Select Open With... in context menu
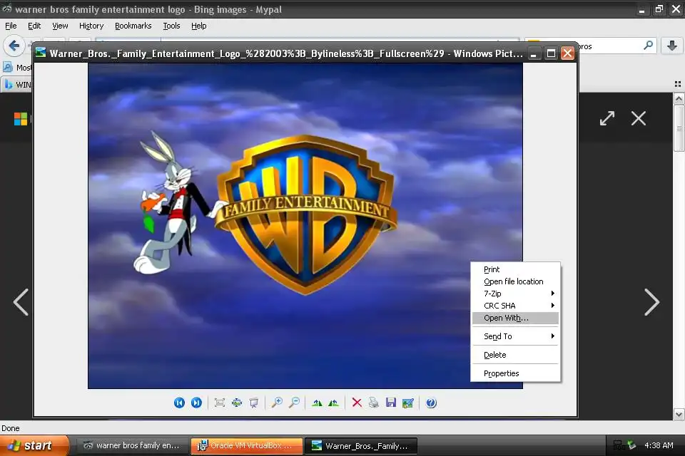This screenshot has width=685, height=456. pos(515,318)
